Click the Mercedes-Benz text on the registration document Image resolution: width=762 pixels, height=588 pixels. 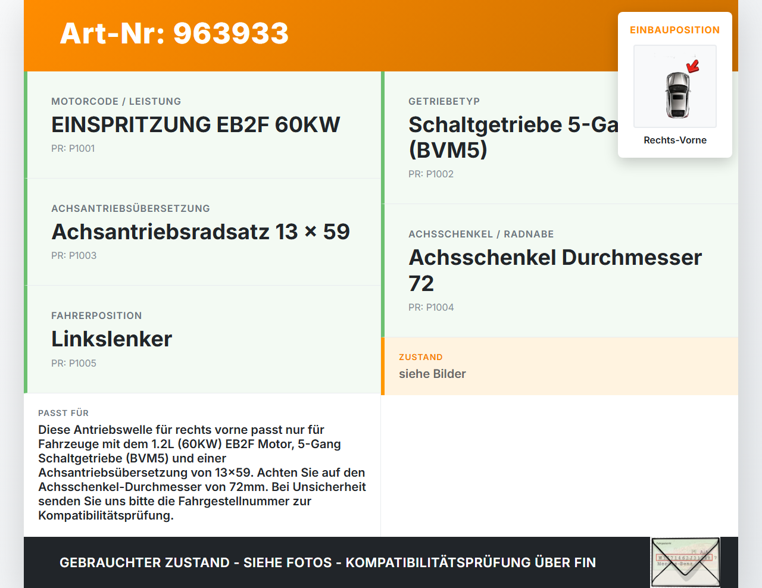675,564
